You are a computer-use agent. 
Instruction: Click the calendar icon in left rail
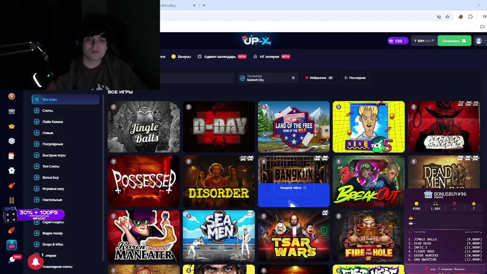[11, 156]
